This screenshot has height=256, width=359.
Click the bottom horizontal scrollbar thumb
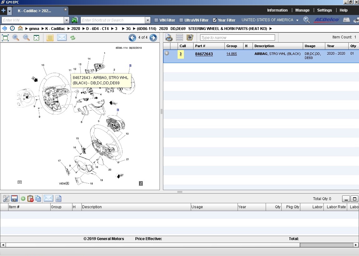click(326, 245)
